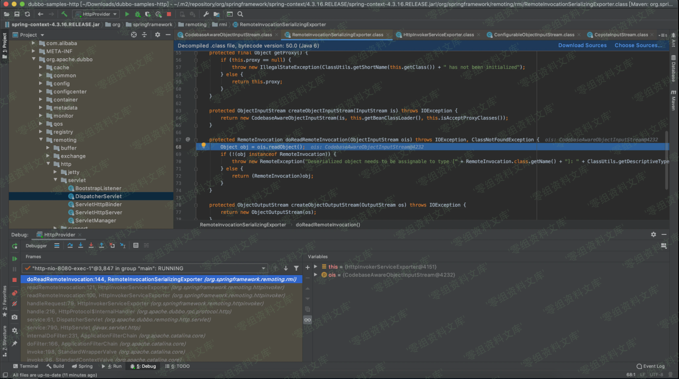Collapse the org.apache.dubbo package tree
Image resolution: width=679 pixels, height=379 pixels.
point(34,59)
